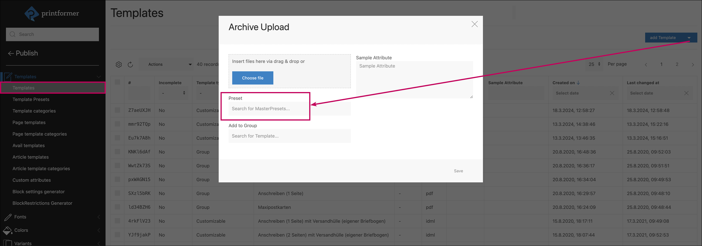Viewport: 702px width, 246px height.
Task: Toggle the select-all checkbox in table header
Action: click(x=118, y=82)
